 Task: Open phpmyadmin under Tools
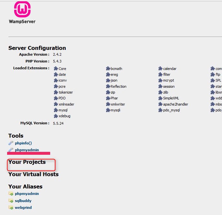pyautogui.click(x=27, y=150)
